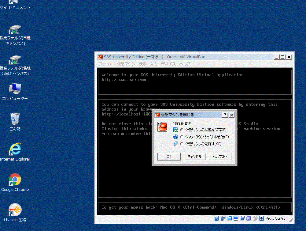This screenshot has width=306, height=231.
Task: Click the CPU virtualization (V) status icon
Action: coord(249,218)
